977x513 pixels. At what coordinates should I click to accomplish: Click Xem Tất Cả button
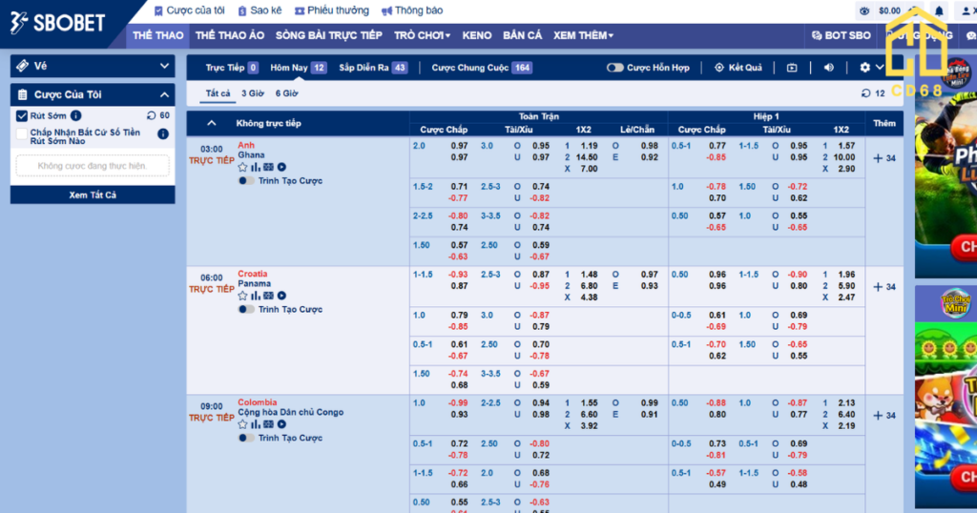[x=93, y=195]
